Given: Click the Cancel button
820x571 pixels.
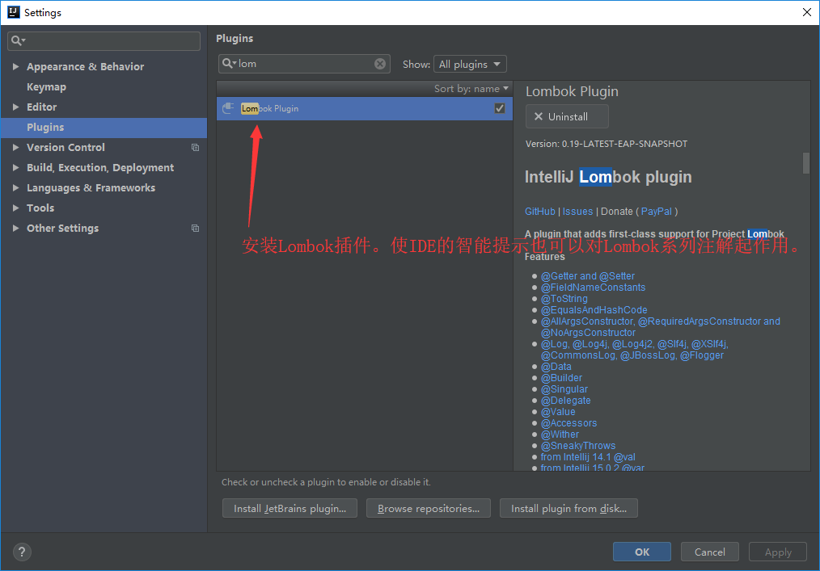Looking at the screenshot, I should tap(710, 552).
